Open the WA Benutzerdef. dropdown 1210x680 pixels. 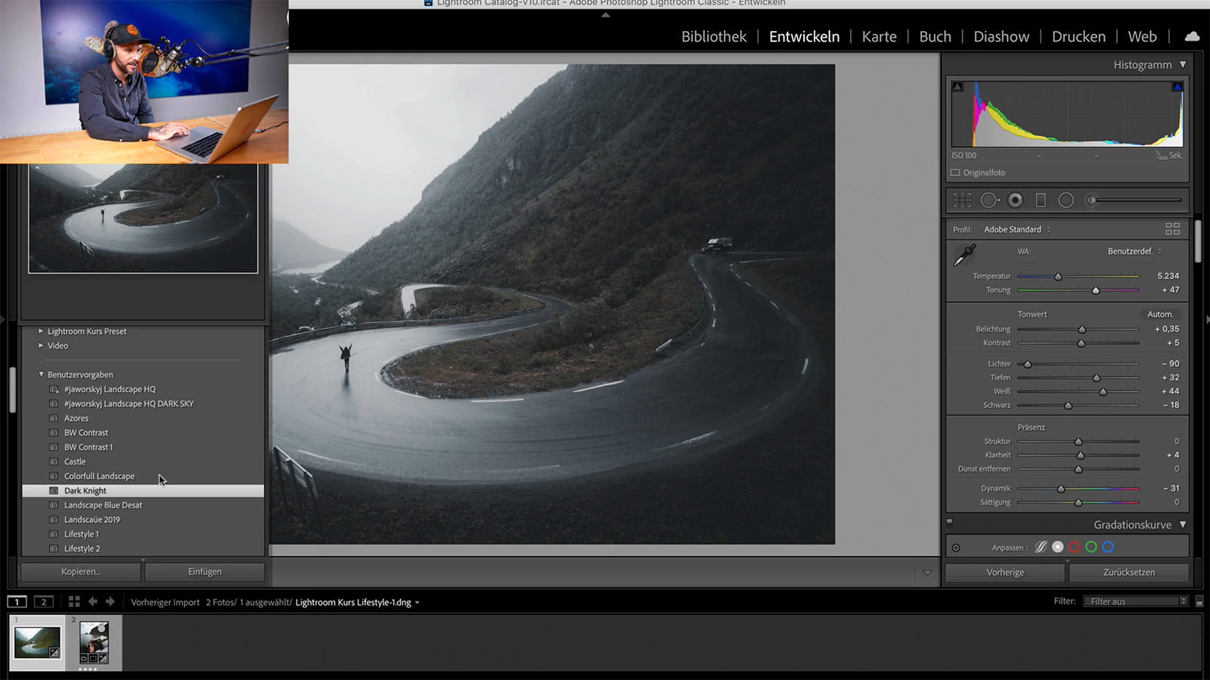(1134, 252)
